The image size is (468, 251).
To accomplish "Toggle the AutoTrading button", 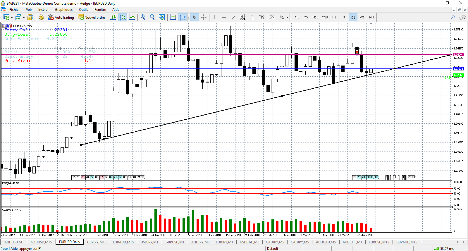I will [61, 17].
